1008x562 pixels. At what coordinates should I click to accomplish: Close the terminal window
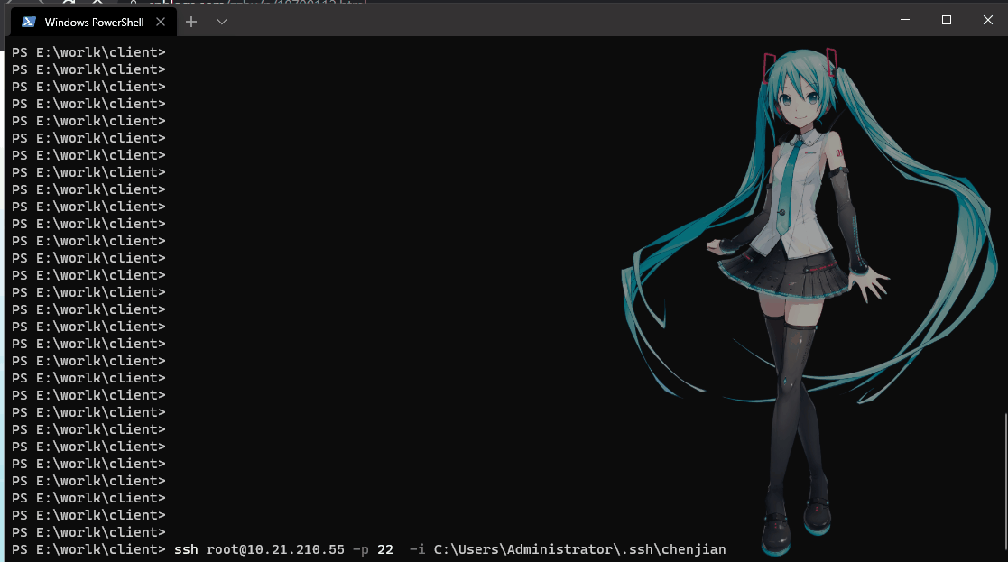pos(988,20)
